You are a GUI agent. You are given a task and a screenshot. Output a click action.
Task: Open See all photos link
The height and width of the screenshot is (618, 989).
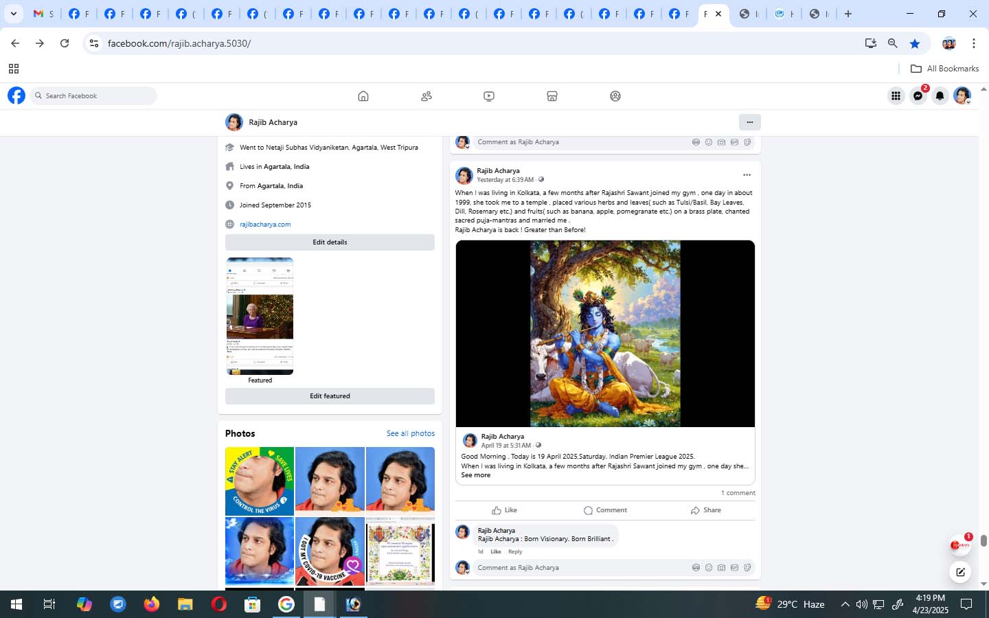click(x=411, y=433)
